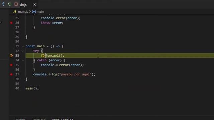Click 'catch (error)' on line 34

(x=49, y=60)
